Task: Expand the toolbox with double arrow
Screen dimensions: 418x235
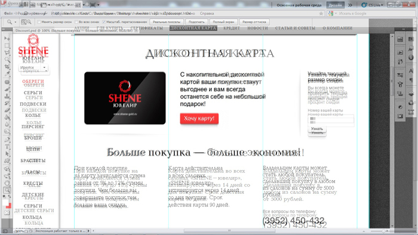Action: [4, 29]
